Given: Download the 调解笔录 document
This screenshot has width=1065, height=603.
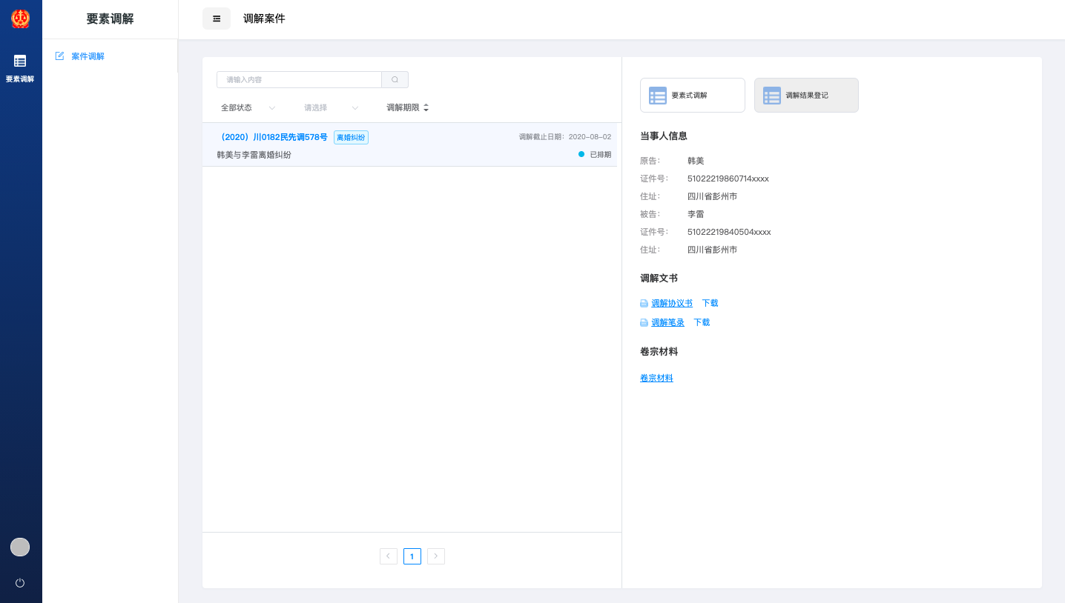Looking at the screenshot, I should tap(702, 322).
